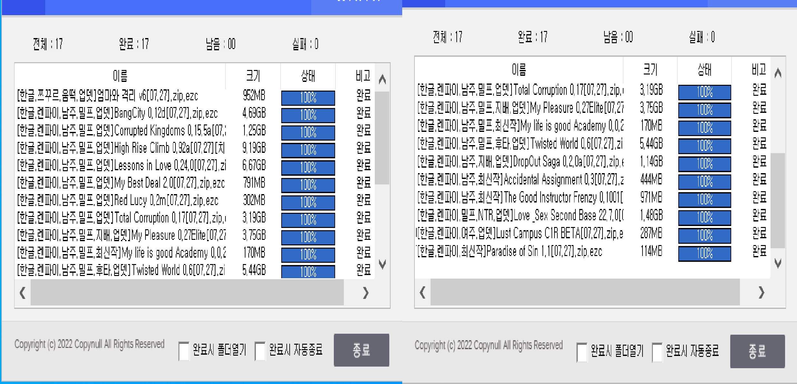Check 완료시 폴더열기 in right window
Viewport: 797px width, 384px height.
tap(582, 352)
